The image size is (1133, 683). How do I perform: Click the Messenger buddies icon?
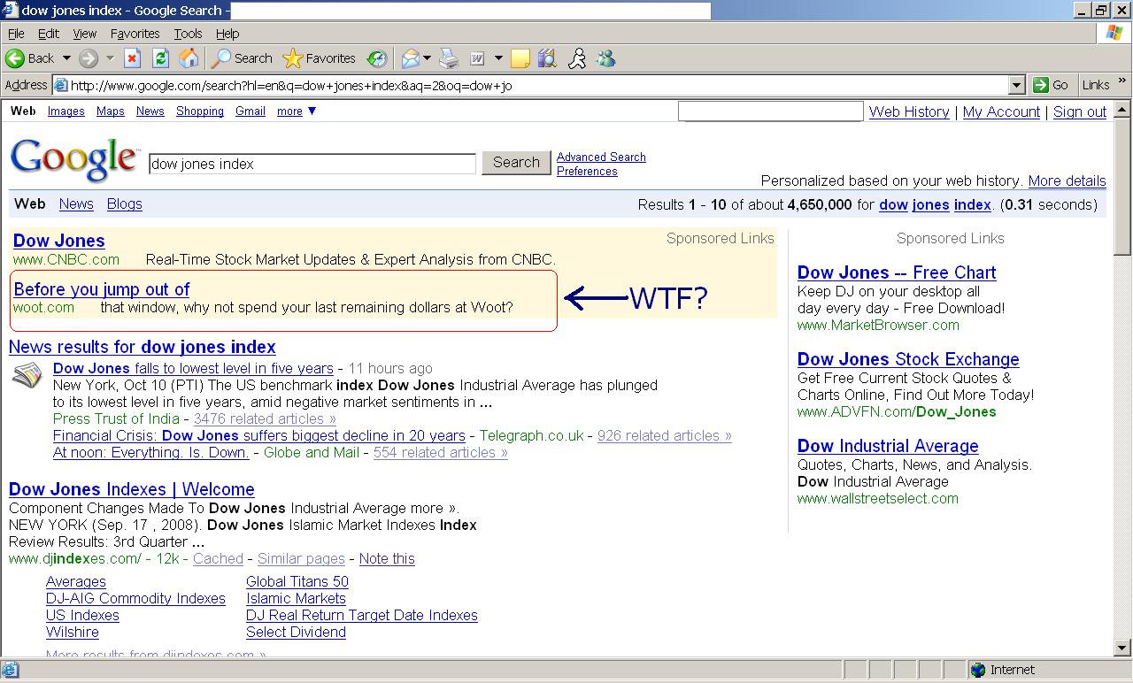click(x=606, y=58)
